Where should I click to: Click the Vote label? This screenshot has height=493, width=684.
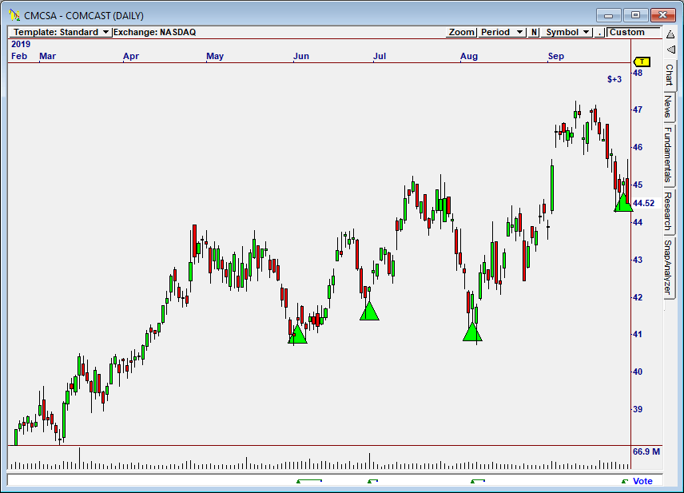[642, 481]
